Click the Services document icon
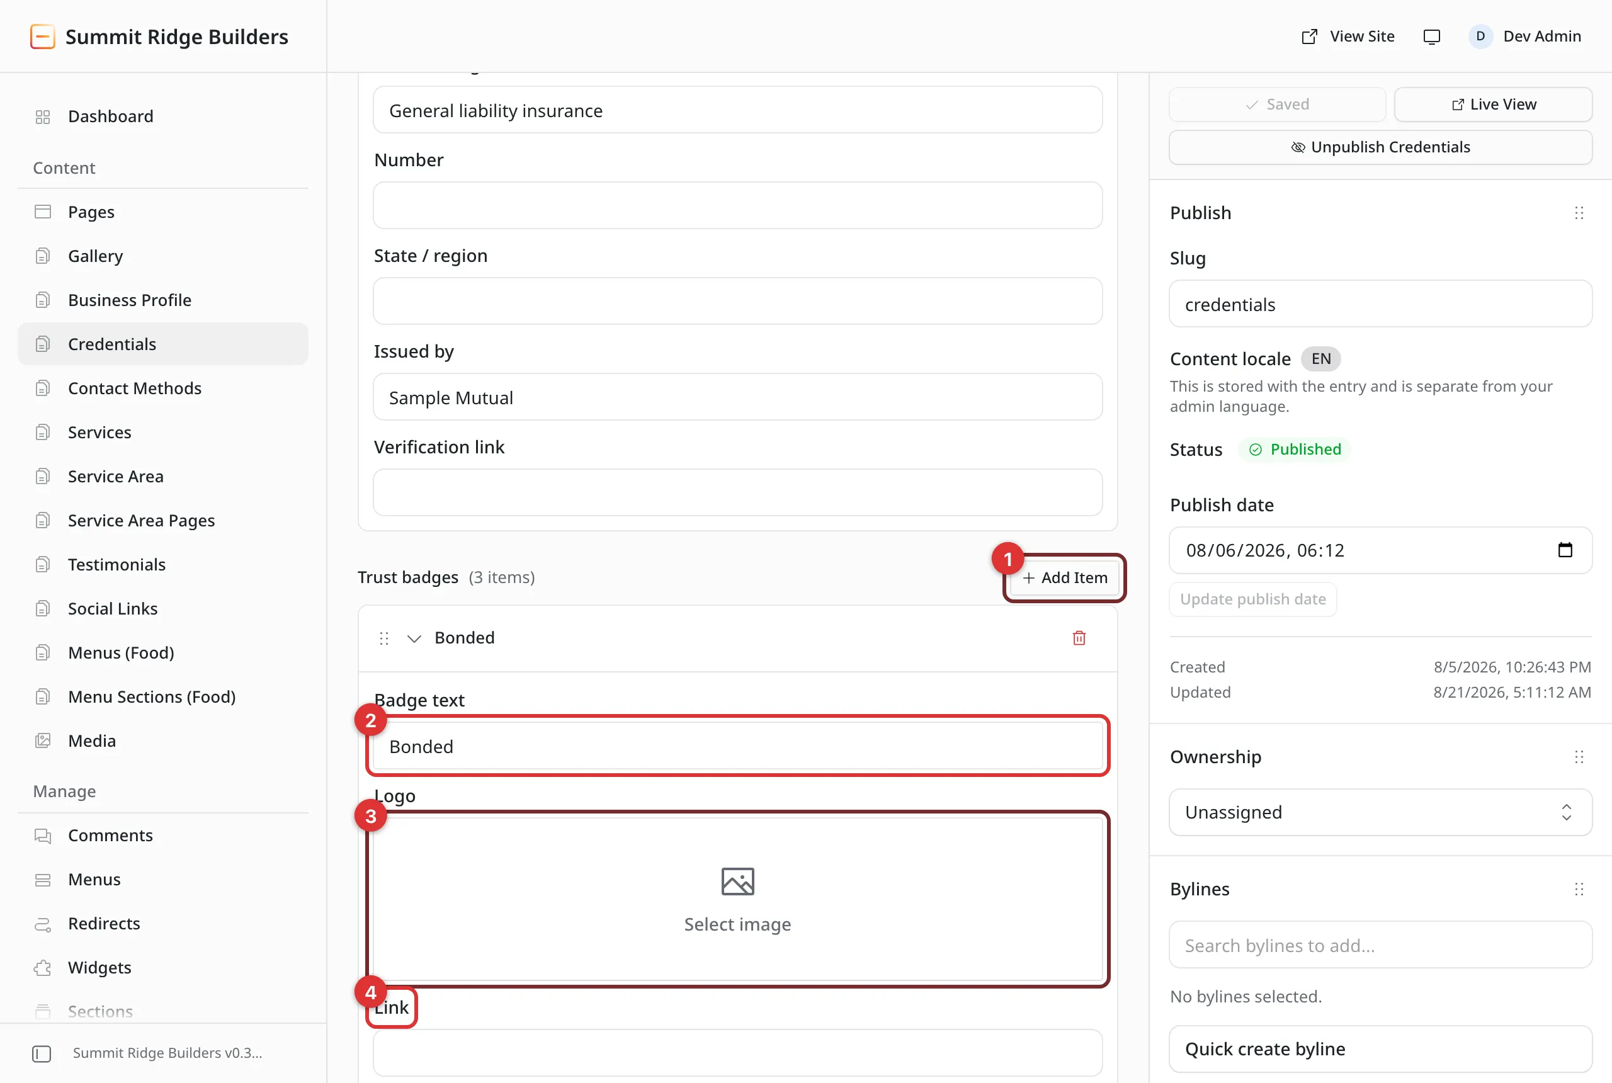Screen dimensions: 1612x1083 pos(43,433)
